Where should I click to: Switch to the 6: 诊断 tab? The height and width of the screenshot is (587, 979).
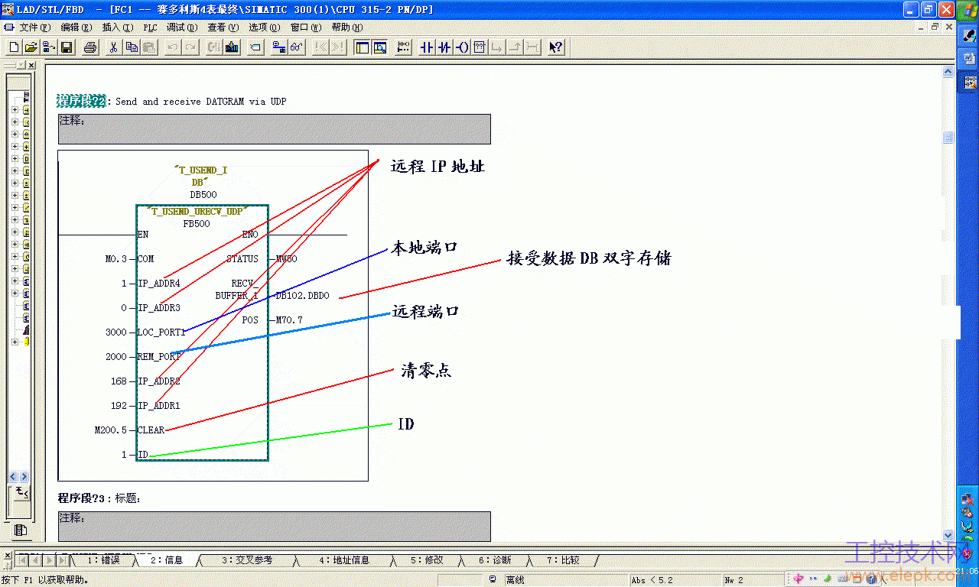(x=495, y=560)
